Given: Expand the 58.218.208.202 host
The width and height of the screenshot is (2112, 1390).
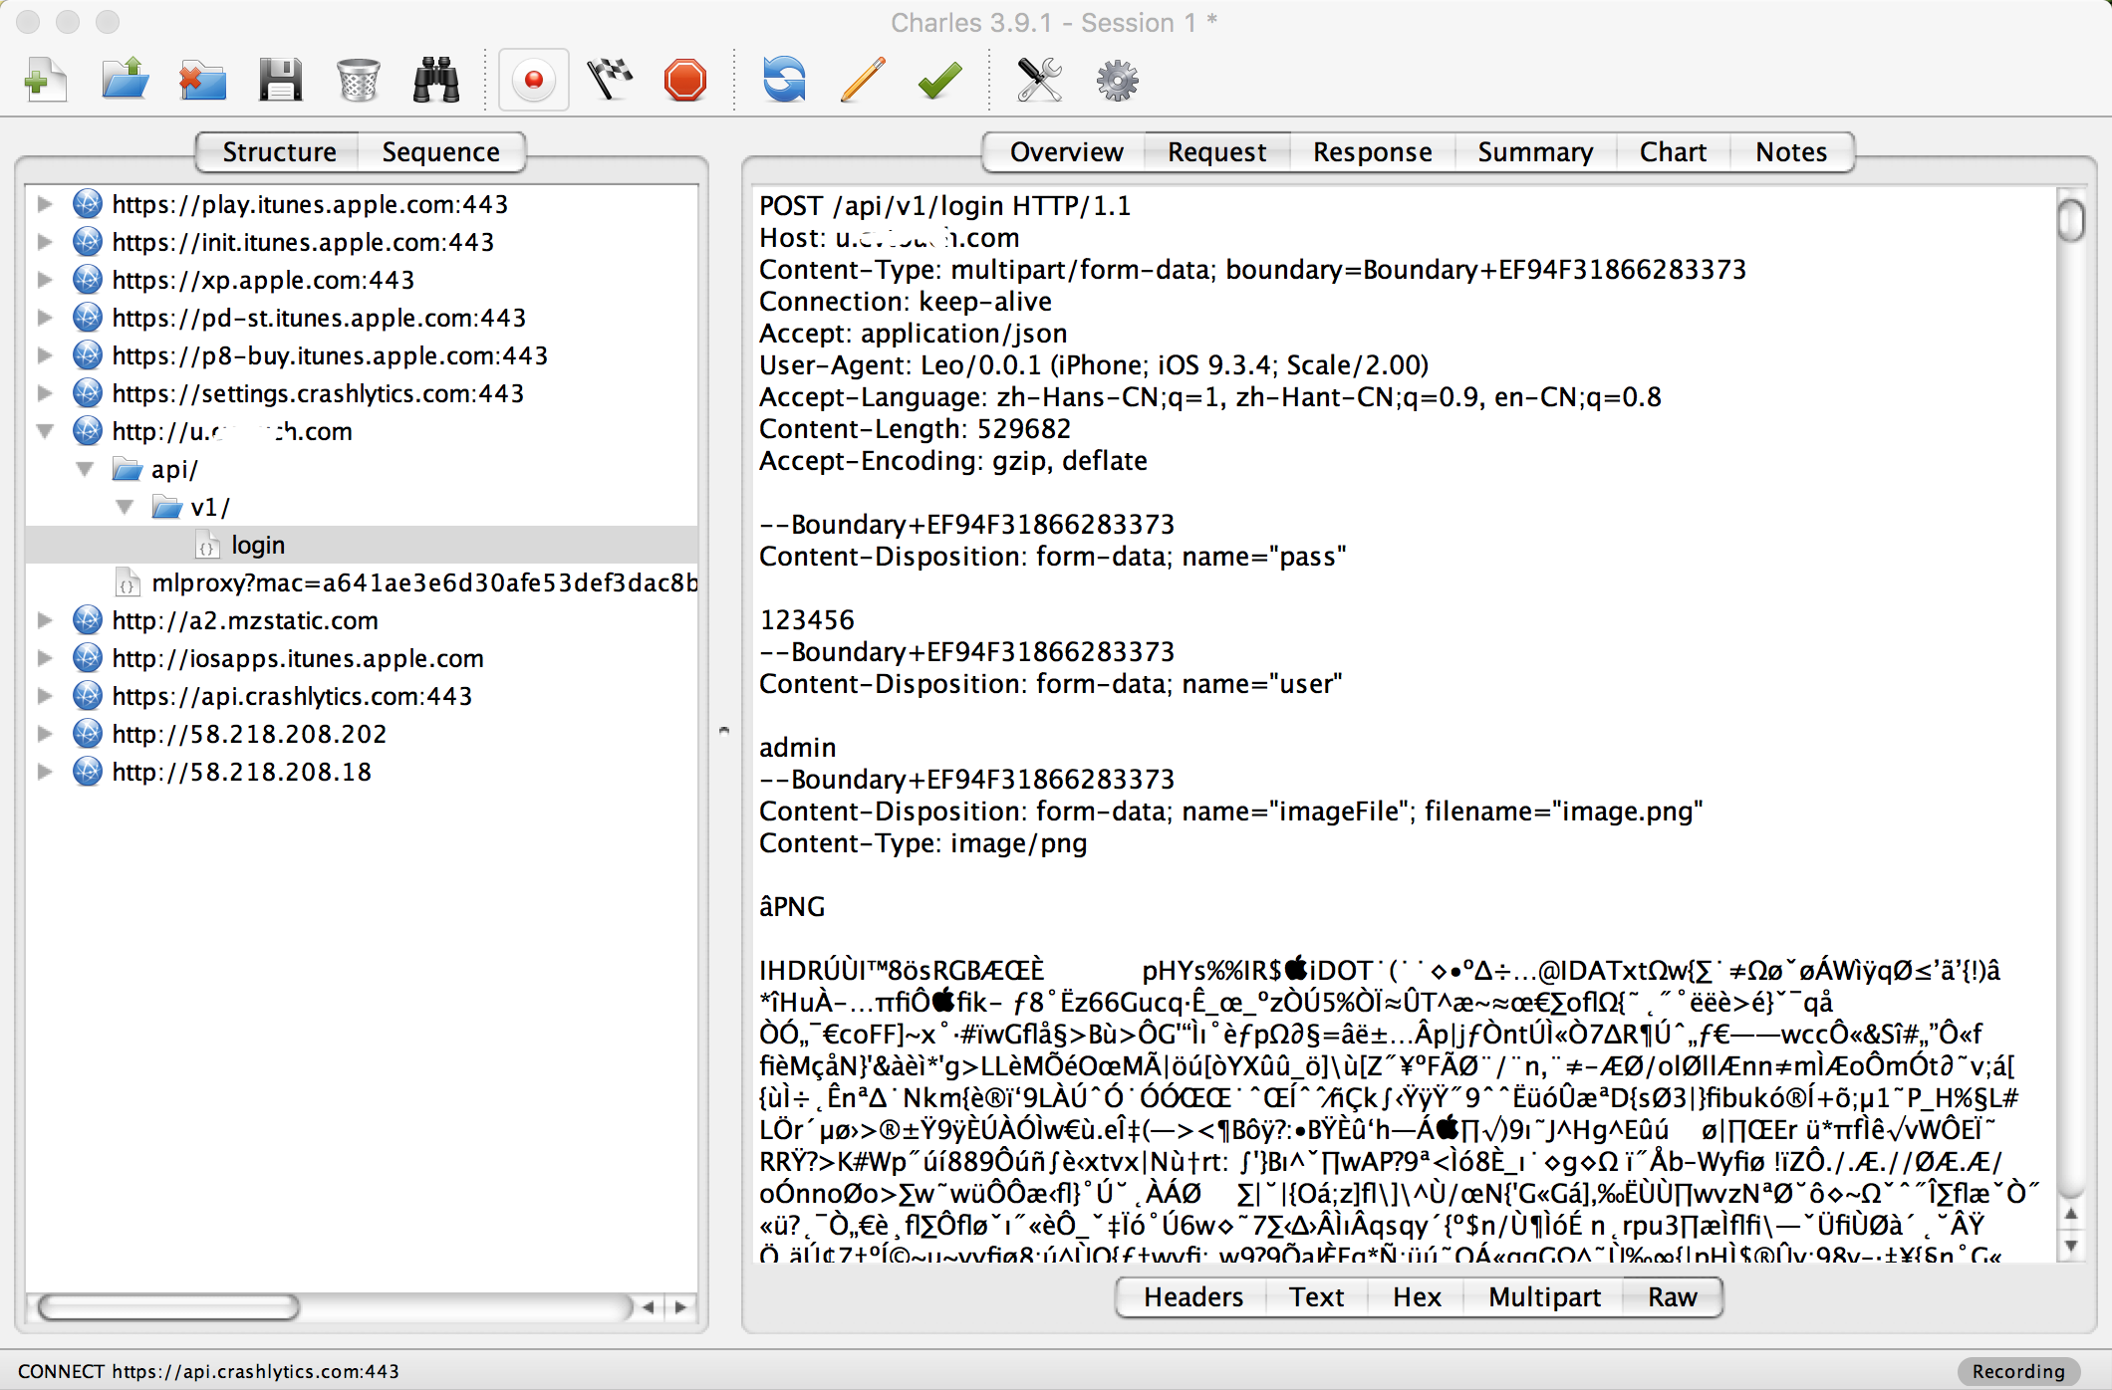Looking at the screenshot, I should [x=44, y=734].
